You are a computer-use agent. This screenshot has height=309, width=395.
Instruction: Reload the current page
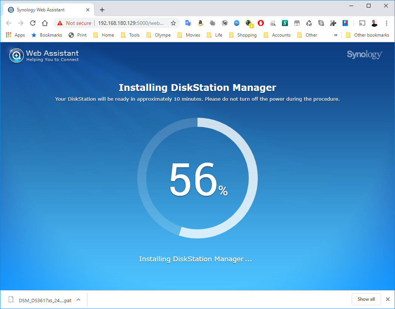[x=33, y=23]
